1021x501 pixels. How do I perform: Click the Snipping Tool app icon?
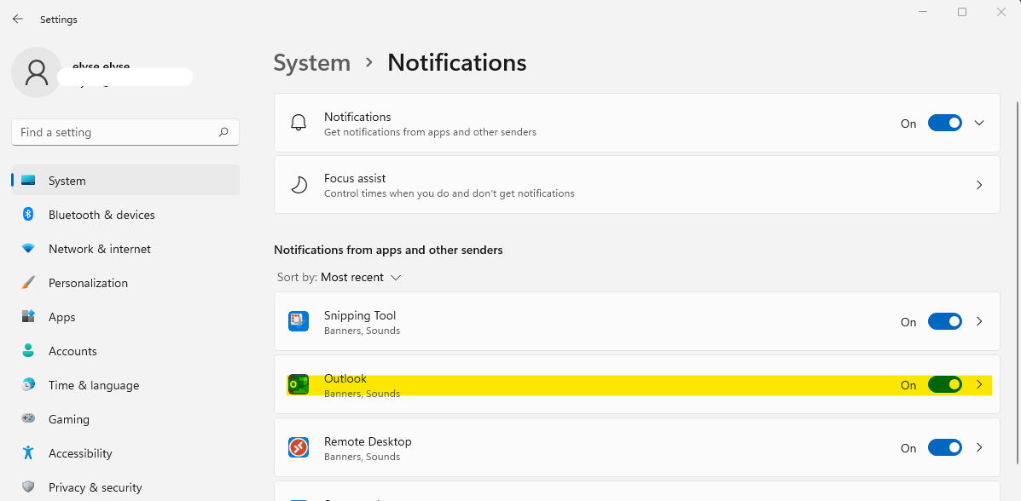299,321
